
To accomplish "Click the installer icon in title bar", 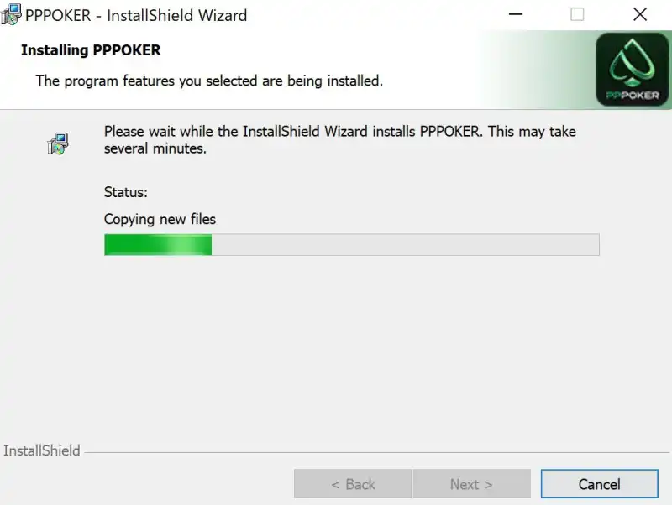I will (x=11, y=14).
